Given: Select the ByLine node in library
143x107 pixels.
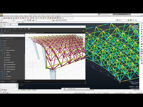Looking at the screenshot, I should tap(8, 53).
